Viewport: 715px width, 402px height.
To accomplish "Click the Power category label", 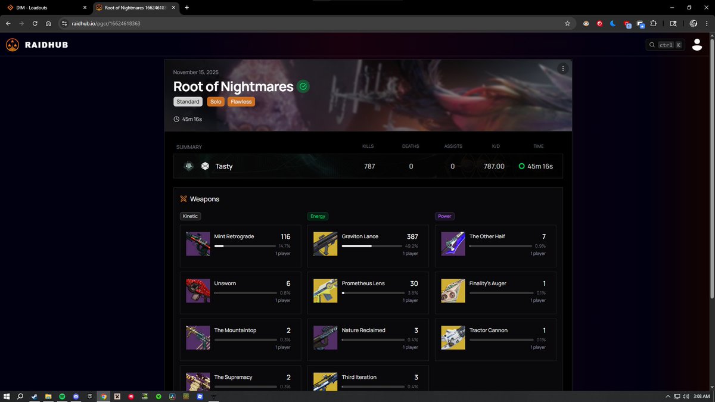I will [x=445, y=216].
